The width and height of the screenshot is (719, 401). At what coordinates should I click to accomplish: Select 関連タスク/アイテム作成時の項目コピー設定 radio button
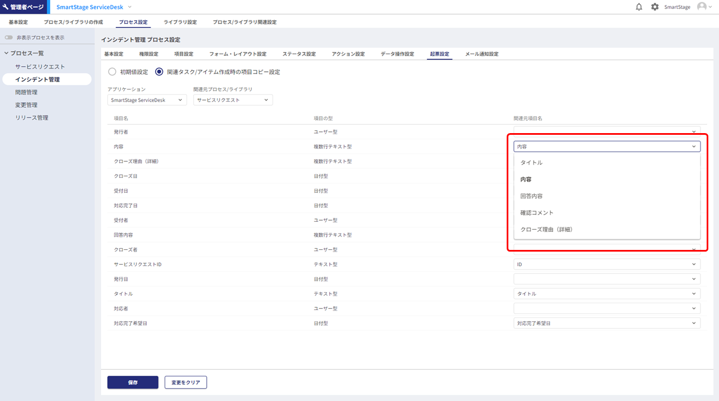coord(159,72)
